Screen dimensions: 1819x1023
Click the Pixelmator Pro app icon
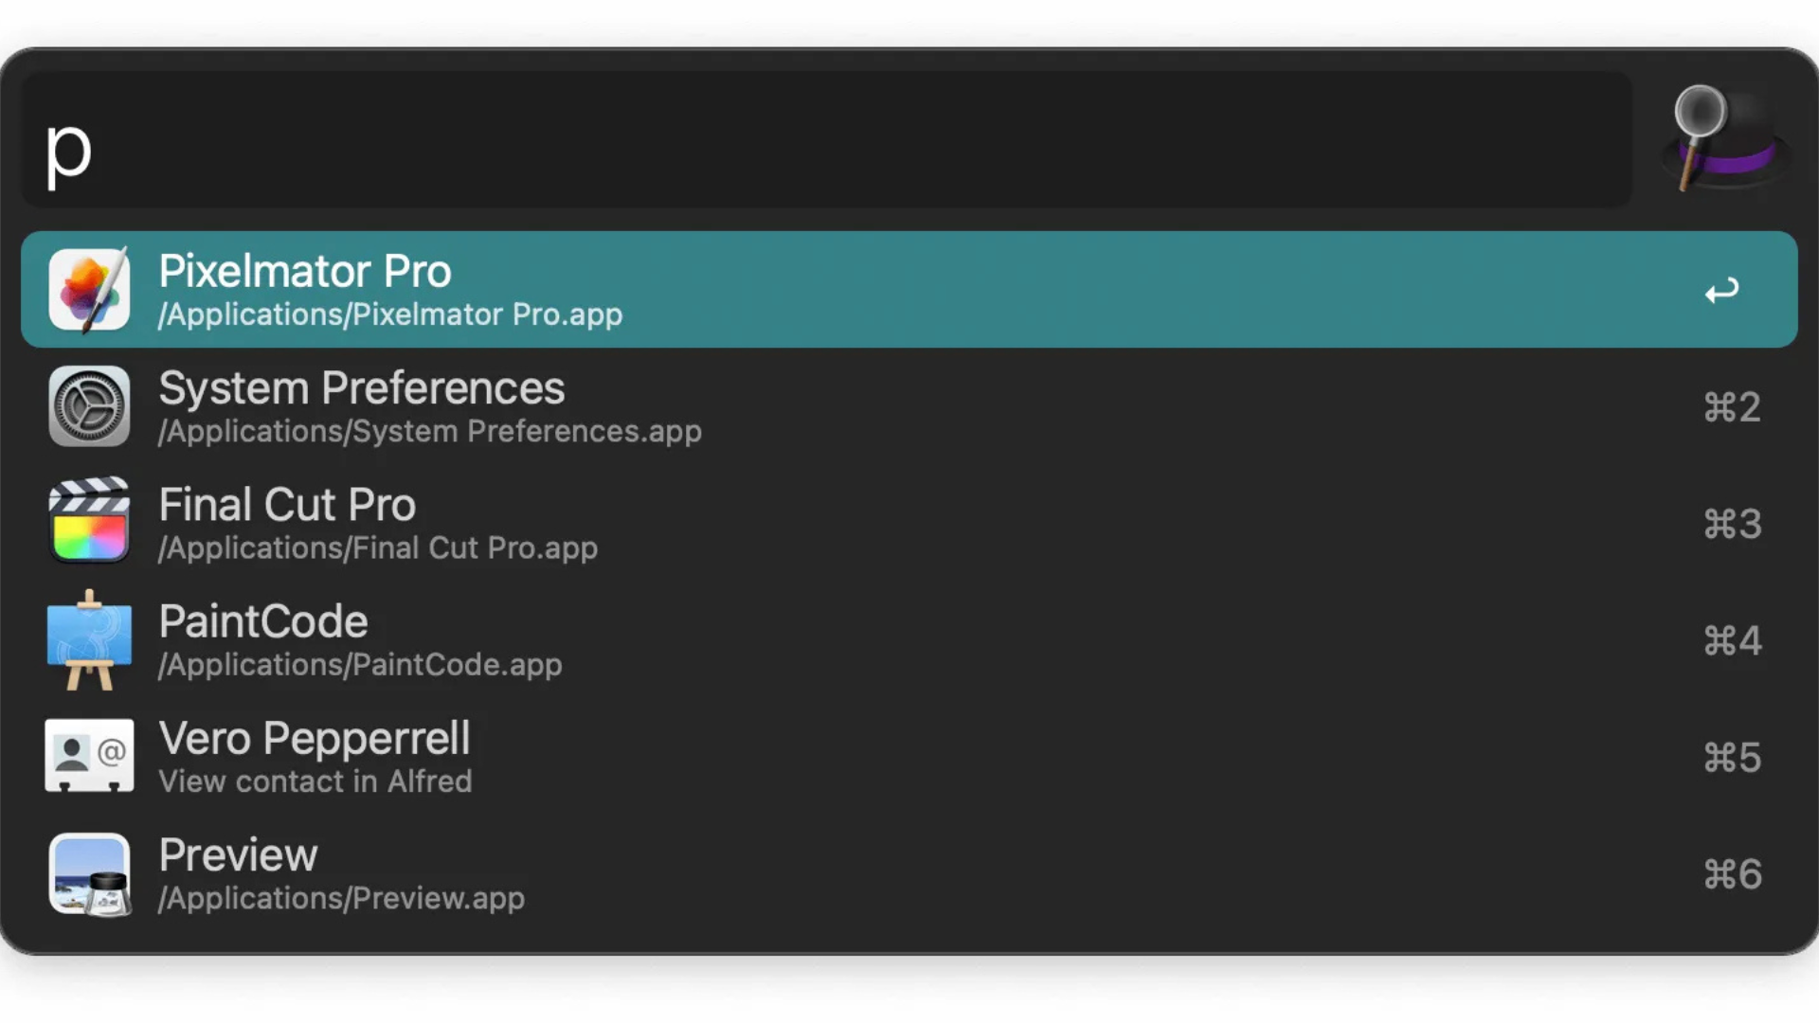(x=89, y=290)
